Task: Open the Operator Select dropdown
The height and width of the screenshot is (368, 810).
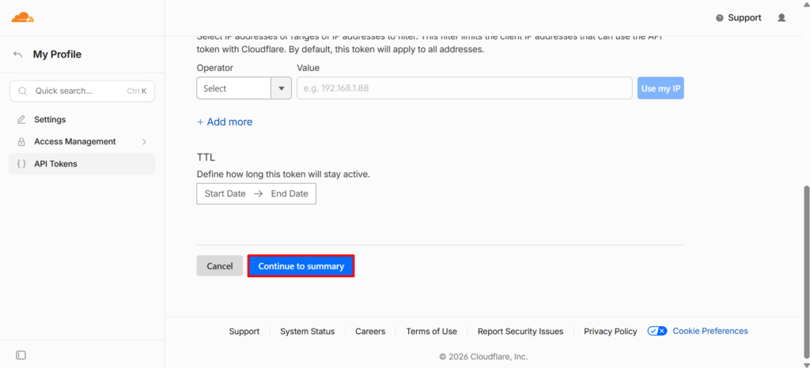Action: coord(244,88)
